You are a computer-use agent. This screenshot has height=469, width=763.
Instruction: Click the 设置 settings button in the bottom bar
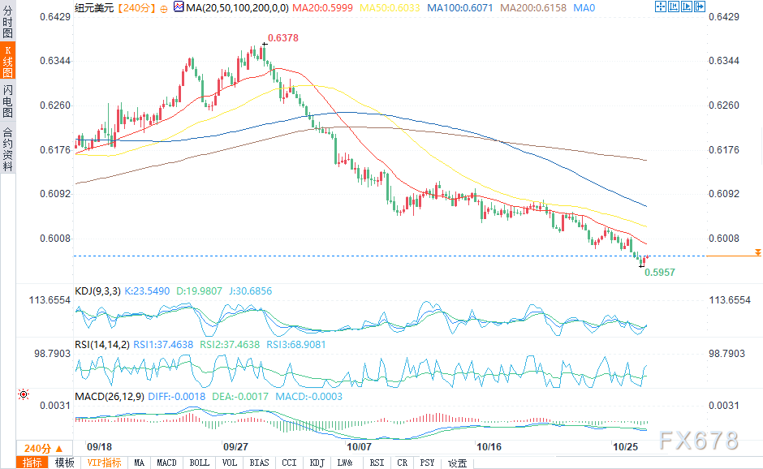[x=457, y=463]
